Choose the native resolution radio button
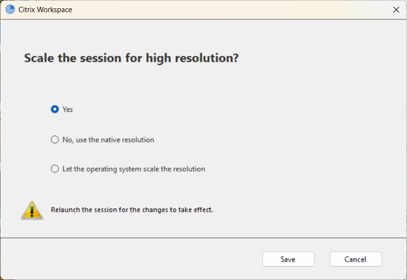The width and height of the screenshot is (407, 280). tap(55, 140)
